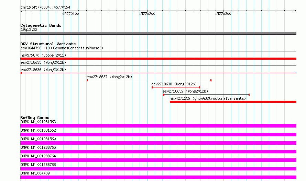
Task: Click the esv3644798 variant label
Action: click(x=62, y=48)
